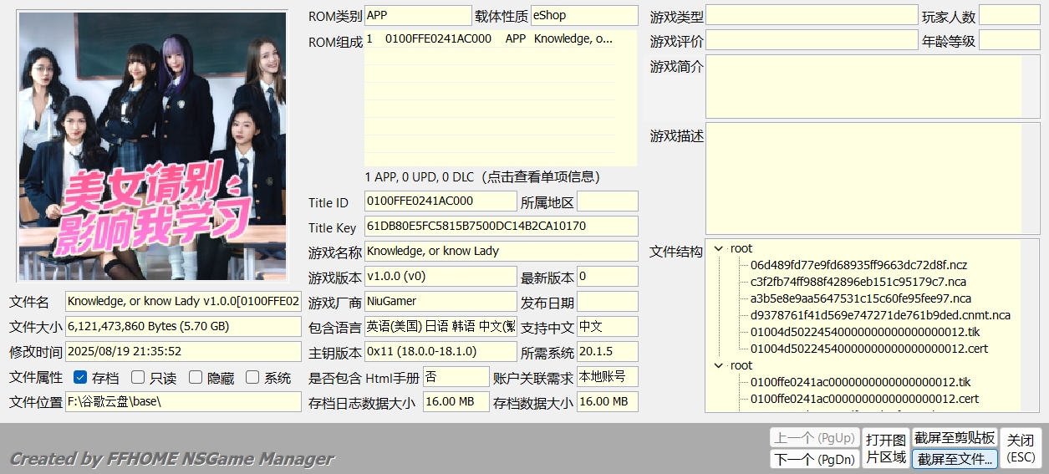Click the 下一个 (PgDn) button
The image size is (1049, 474).
[x=813, y=459]
